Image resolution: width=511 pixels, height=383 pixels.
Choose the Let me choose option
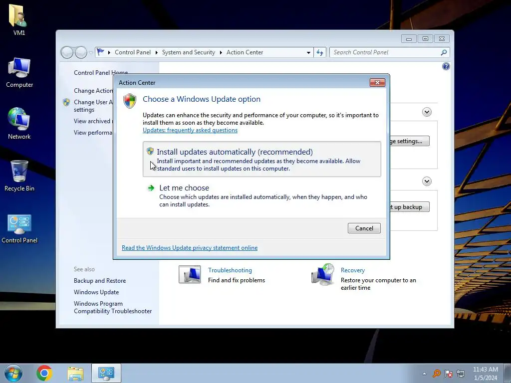point(261,195)
